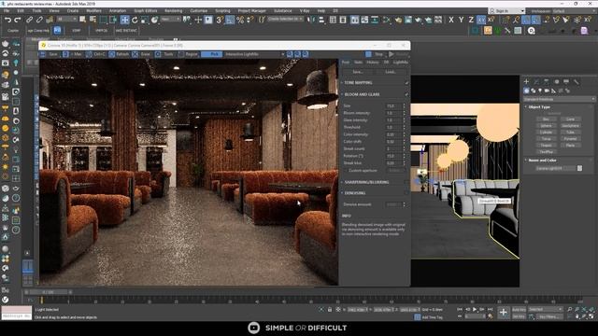The image size is (598, 336).
Task: Create a Sphere primitive button
Action: [x=546, y=126]
